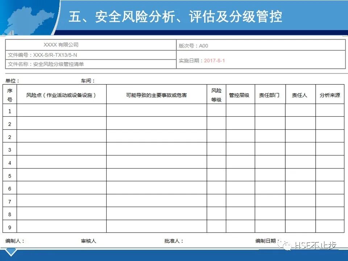Select the 序号 column header

point(10,94)
